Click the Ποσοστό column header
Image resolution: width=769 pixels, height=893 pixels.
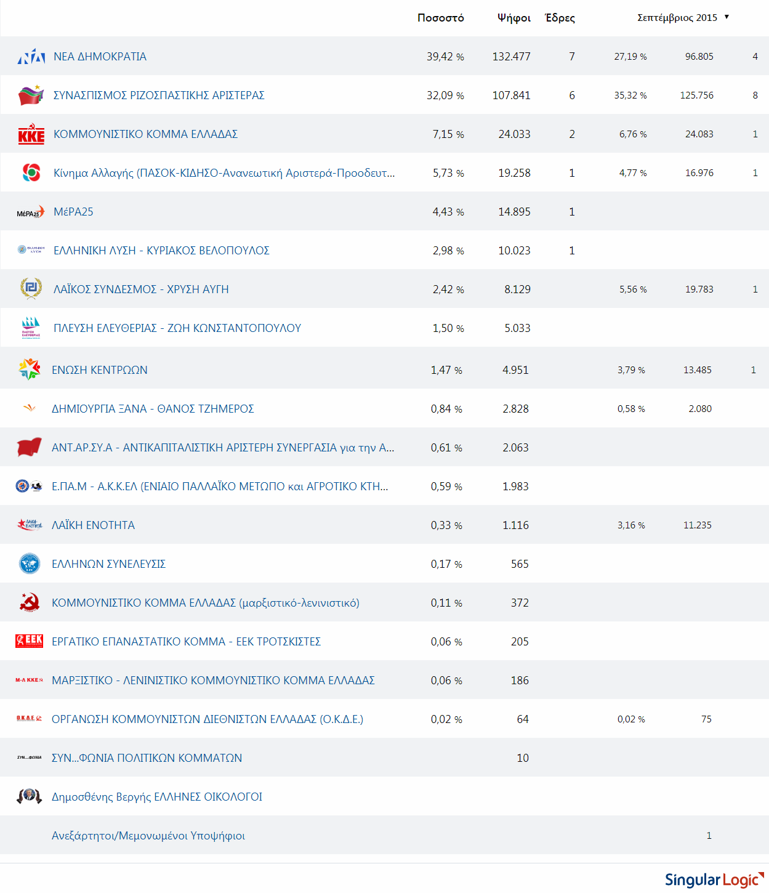[441, 18]
